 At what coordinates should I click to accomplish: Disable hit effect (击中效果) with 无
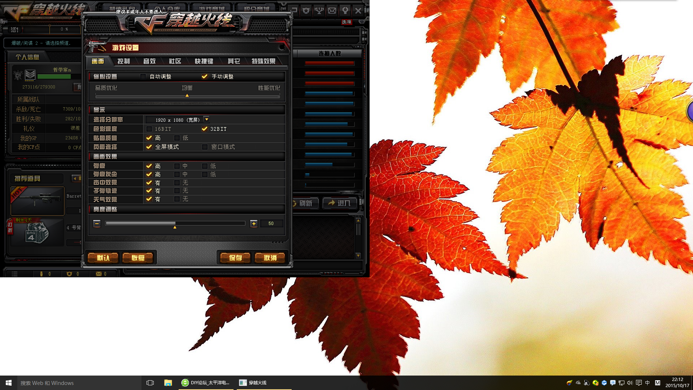click(x=177, y=183)
